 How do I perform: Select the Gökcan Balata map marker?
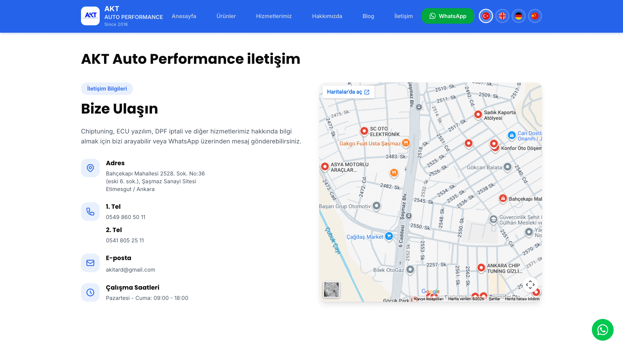coord(507,167)
